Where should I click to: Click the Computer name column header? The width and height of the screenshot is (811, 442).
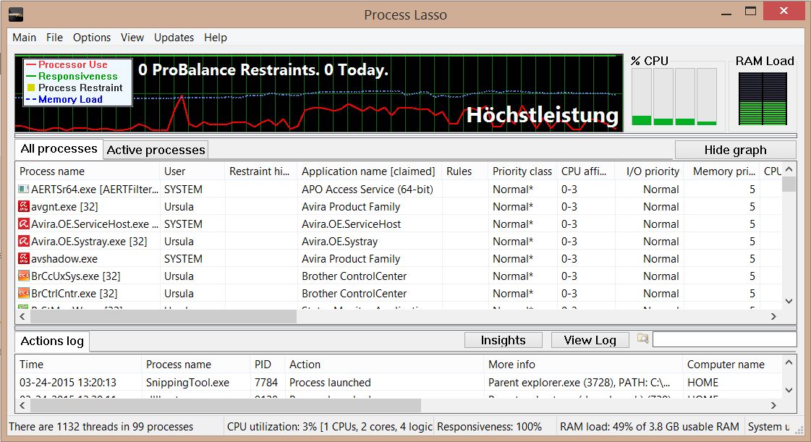click(732, 365)
